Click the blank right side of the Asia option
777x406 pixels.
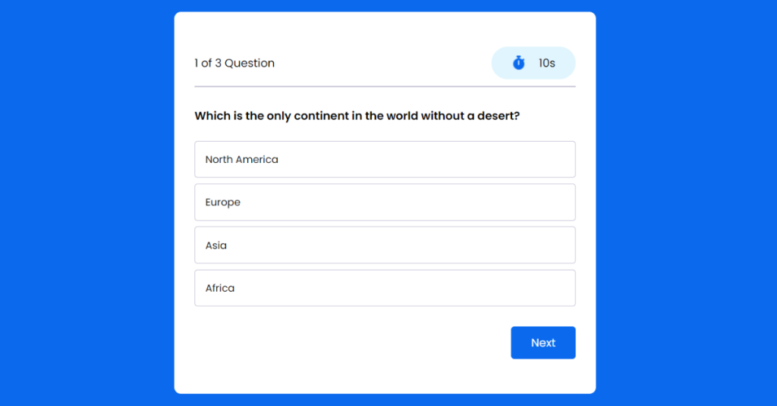coord(493,245)
